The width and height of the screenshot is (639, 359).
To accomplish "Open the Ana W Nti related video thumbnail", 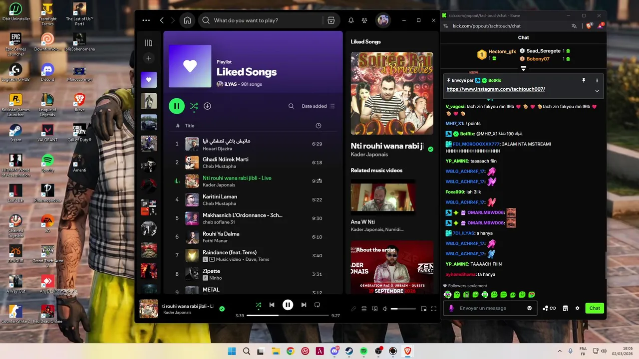I will 383,197.
